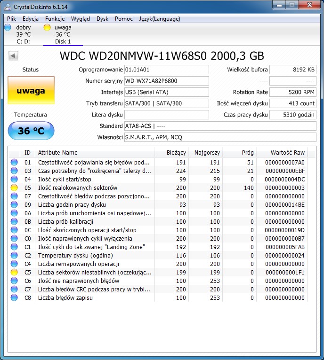Screen dimensions: 324x360
Task: Click the power-on hours field 5310 godzin
Action: coord(293,115)
